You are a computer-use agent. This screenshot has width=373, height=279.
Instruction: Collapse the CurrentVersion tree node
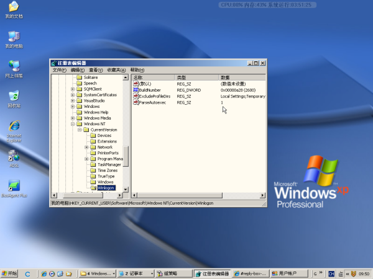[x=80, y=130]
